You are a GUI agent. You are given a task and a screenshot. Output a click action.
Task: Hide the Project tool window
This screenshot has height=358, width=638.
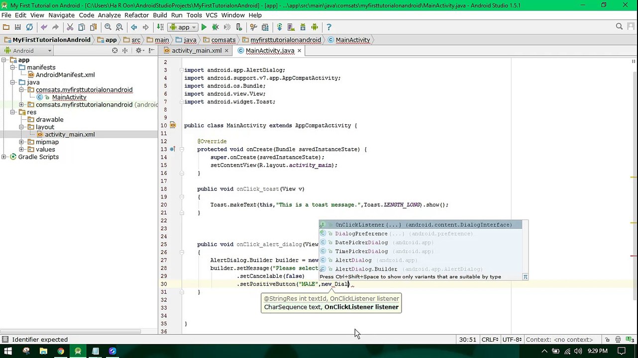coord(152,51)
